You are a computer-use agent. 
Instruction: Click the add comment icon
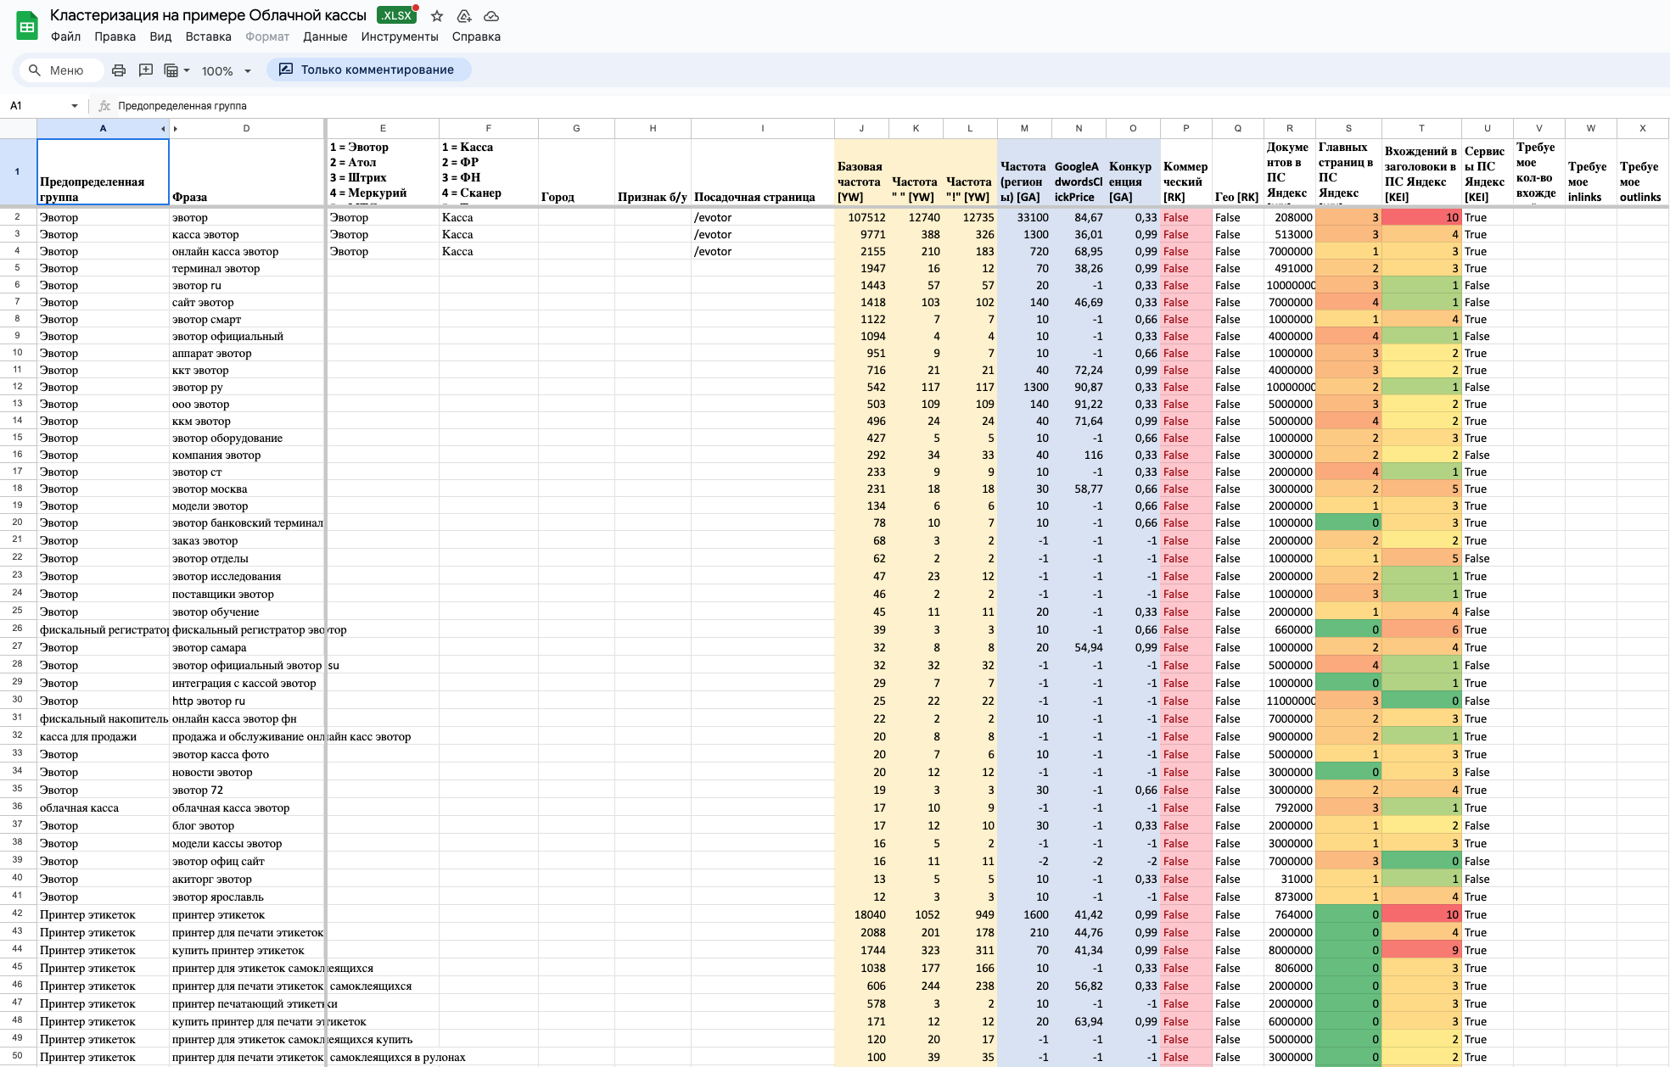pyautogui.click(x=146, y=70)
